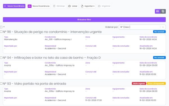Click the yellow Prazo ultrapassado badge

click(x=156, y=83)
